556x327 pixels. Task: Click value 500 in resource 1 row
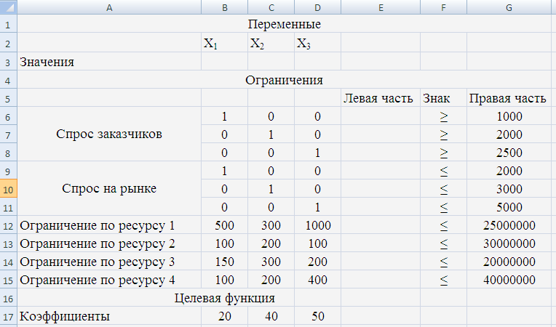(x=224, y=225)
